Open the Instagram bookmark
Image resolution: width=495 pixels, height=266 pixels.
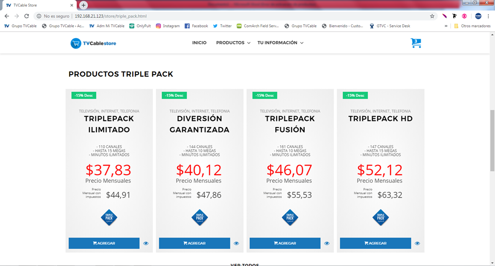(x=168, y=26)
